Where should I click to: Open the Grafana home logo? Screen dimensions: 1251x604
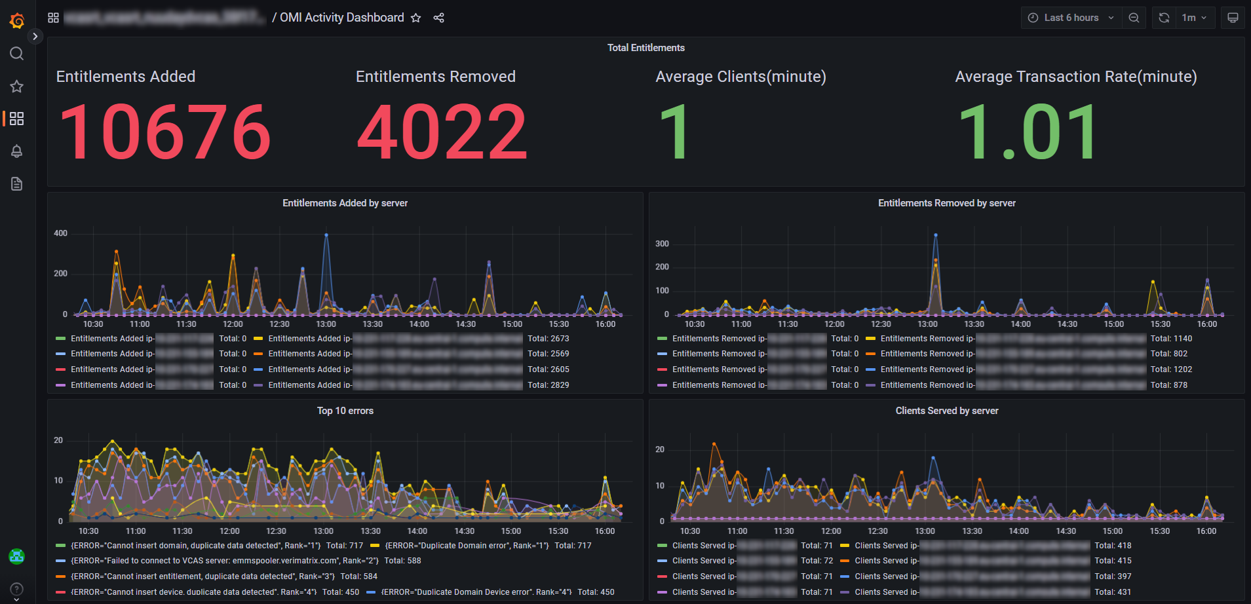click(17, 21)
